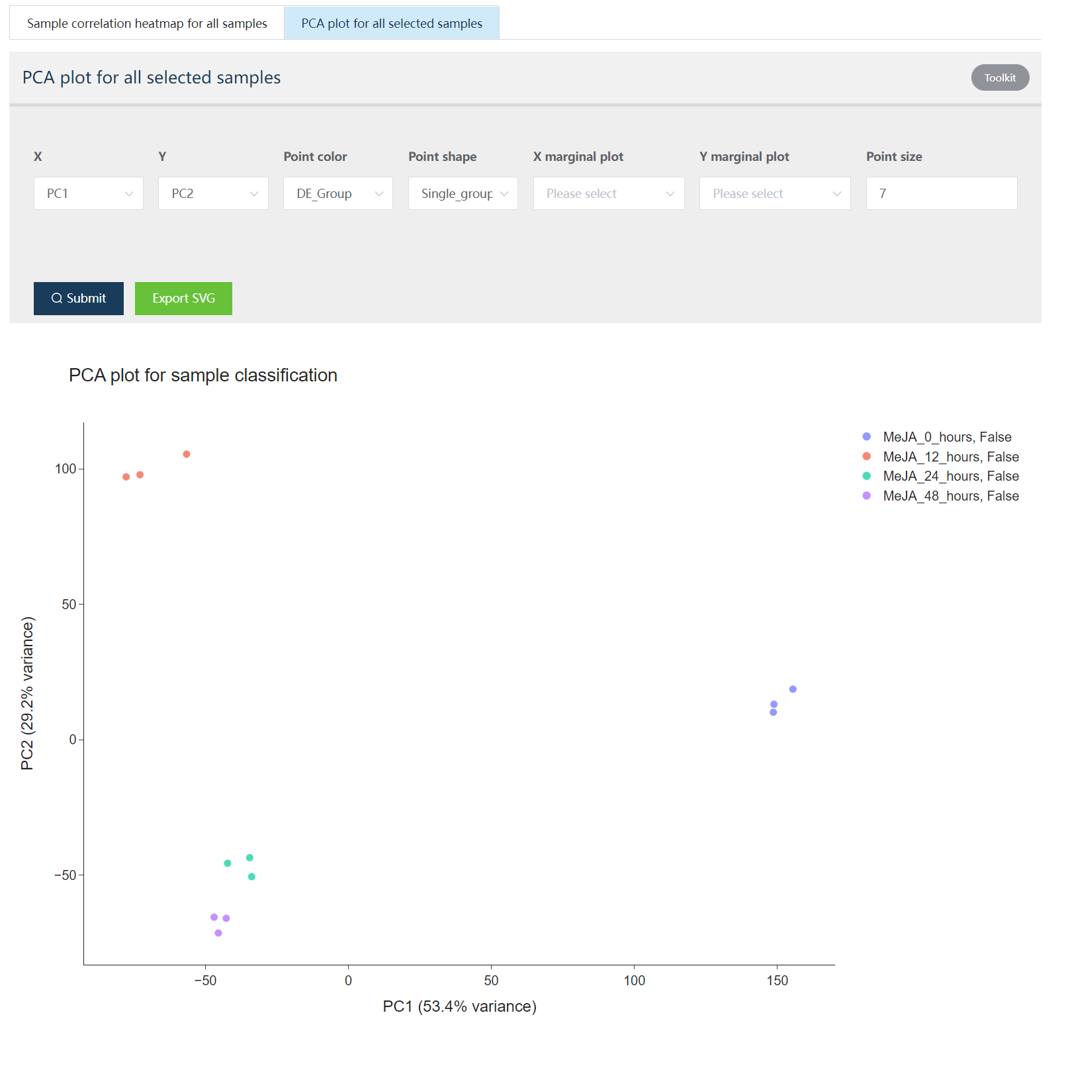Click the Submit button
Viewport: 1066px width, 1068px height.
[x=79, y=299]
